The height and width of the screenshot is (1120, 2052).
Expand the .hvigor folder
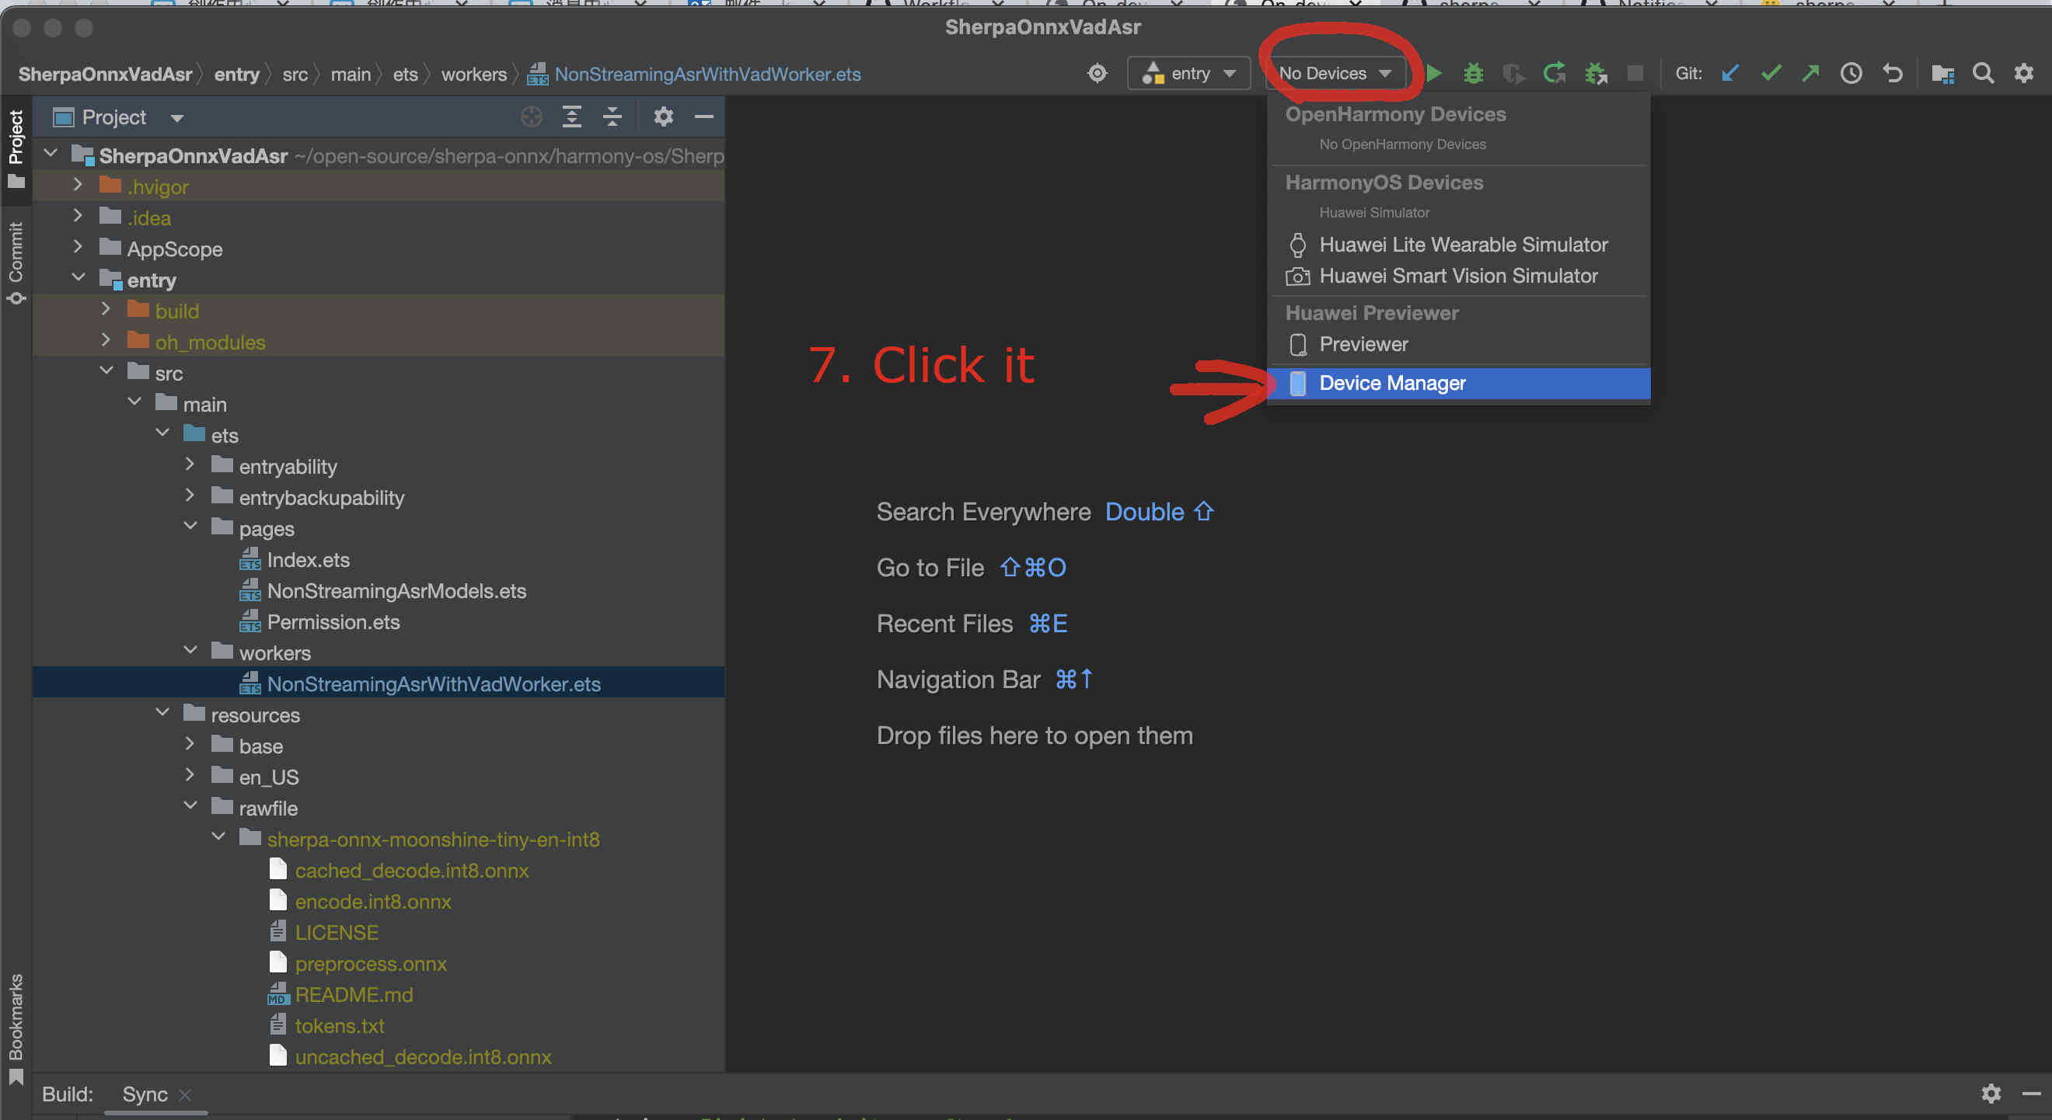point(78,184)
